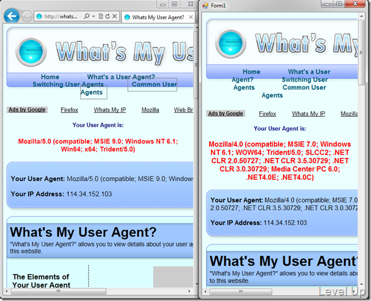The height and width of the screenshot is (301, 371).
Task: Click the IE horizontal scrollbar thumb
Action: (59, 291)
